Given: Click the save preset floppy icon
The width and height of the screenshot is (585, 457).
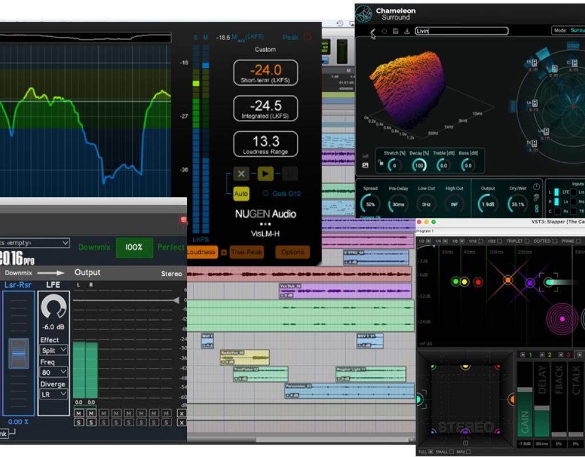Looking at the screenshot, I should coord(395,31).
